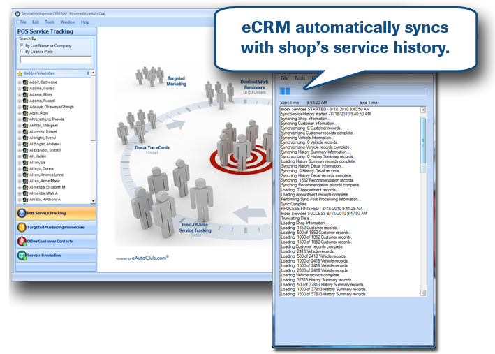Click the customer list scroll-down arrow
The height and width of the screenshot is (354, 495).
tap(93, 201)
